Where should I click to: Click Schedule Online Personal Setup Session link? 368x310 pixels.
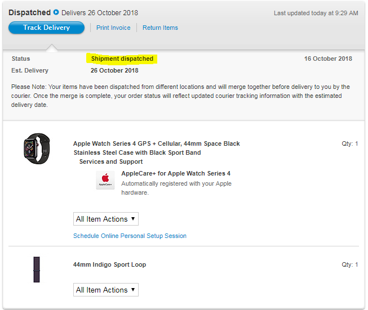(x=130, y=236)
